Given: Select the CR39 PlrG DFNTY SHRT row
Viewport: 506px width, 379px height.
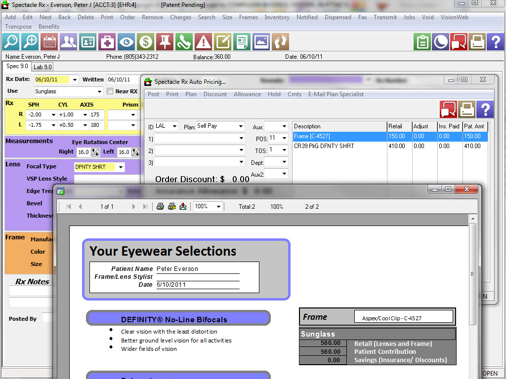Looking at the screenshot, I should [x=390, y=146].
